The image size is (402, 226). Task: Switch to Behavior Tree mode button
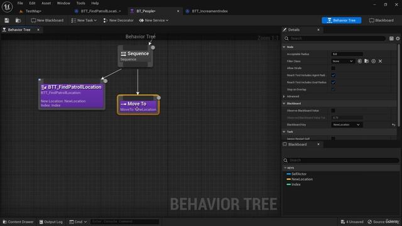tap(342, 20)
